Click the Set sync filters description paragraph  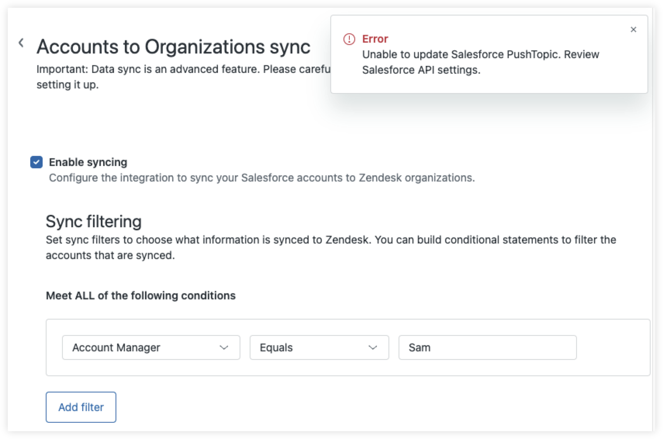(331, 247)
